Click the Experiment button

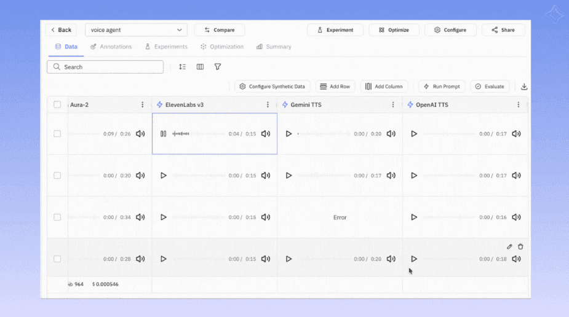point(335,29)
